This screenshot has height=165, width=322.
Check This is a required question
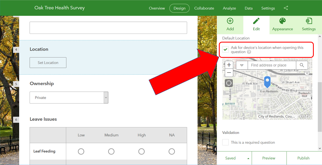coord(225,142)
